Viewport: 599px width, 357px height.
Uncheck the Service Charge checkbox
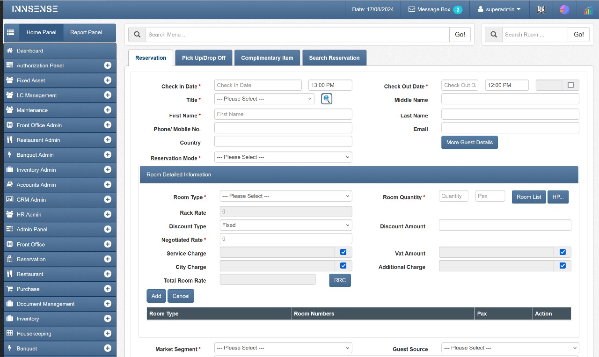pyautogui.click(x=343, y=252)
